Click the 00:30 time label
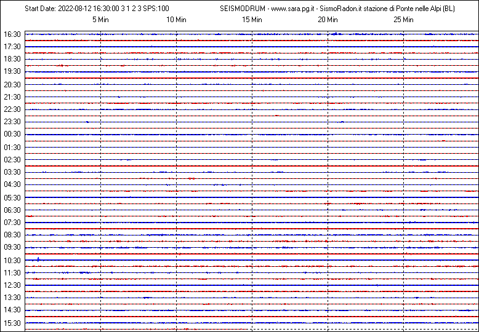Viewport: 479px width, 332px height. click(x=12, y=134)
